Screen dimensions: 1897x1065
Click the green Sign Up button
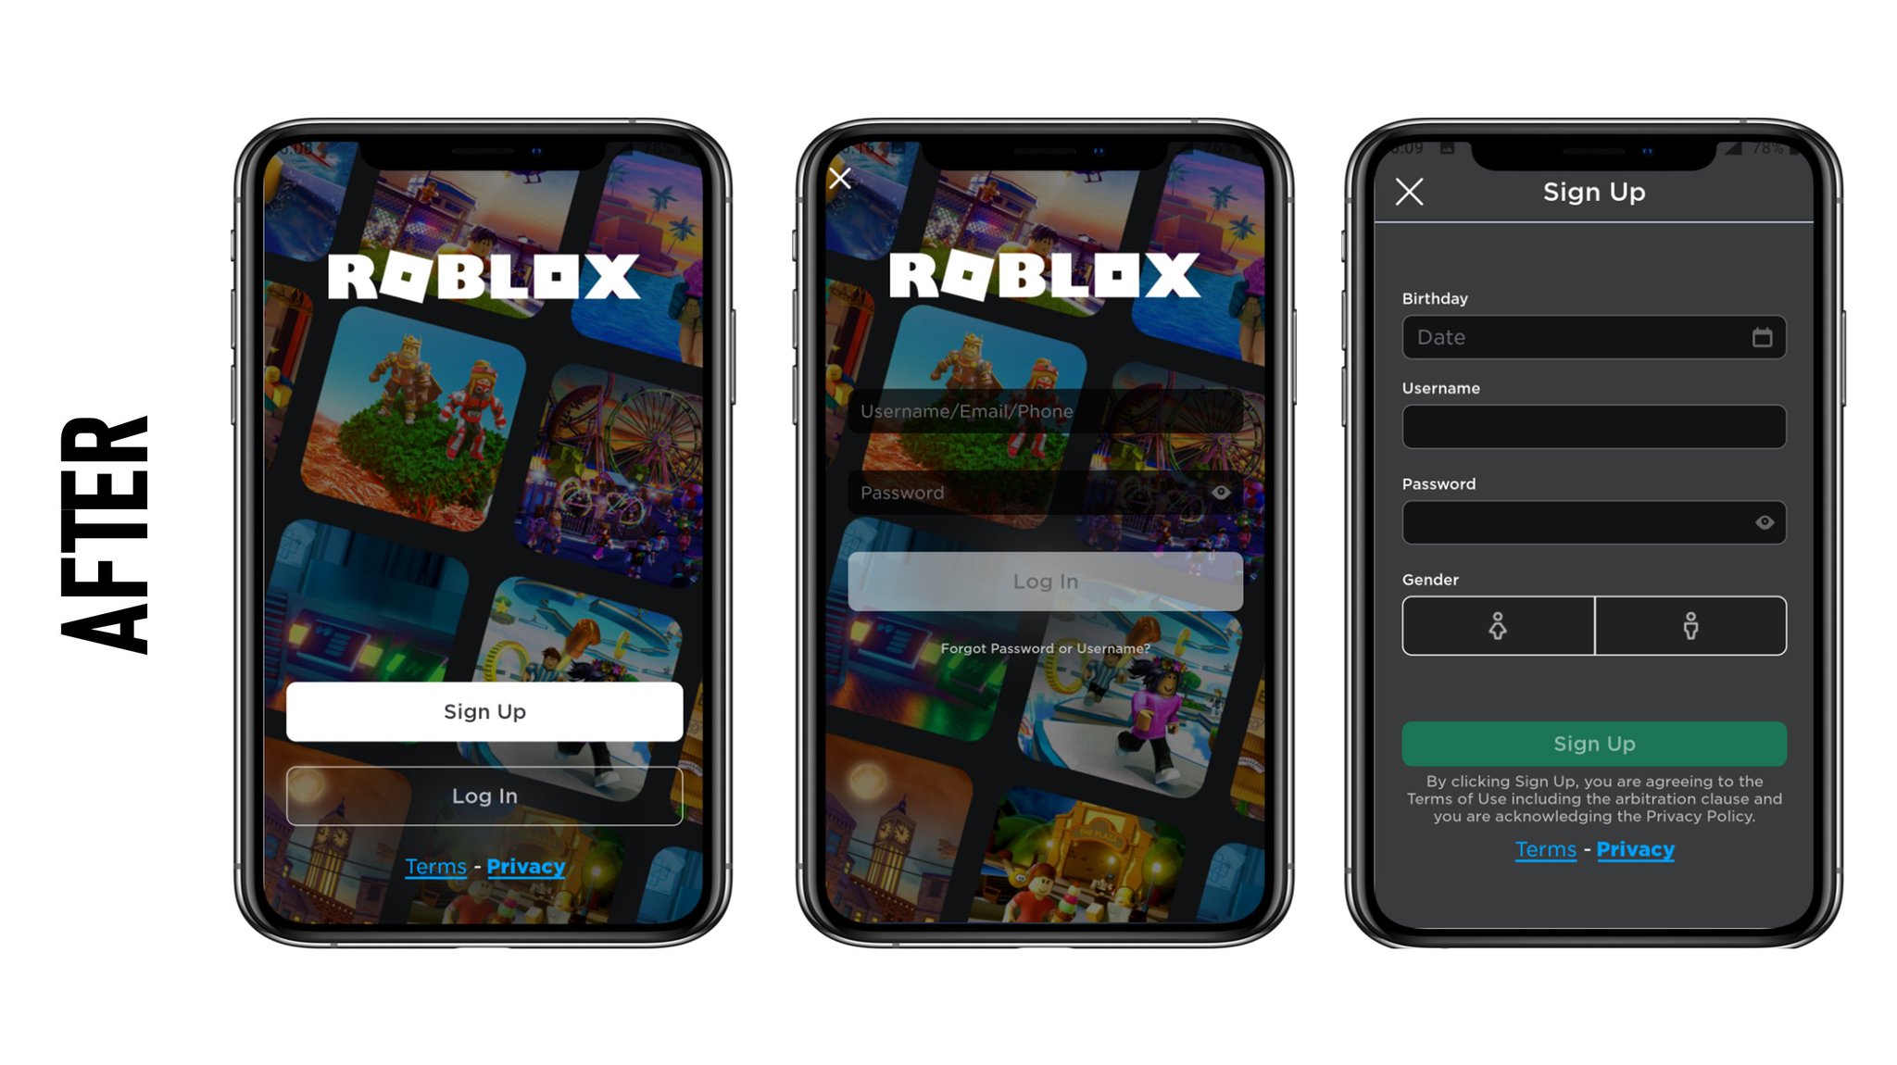[x=1595, y=745]
